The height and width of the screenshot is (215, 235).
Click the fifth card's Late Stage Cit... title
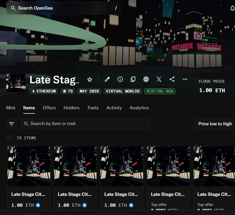pyautogui.click(x=214, y=194)
